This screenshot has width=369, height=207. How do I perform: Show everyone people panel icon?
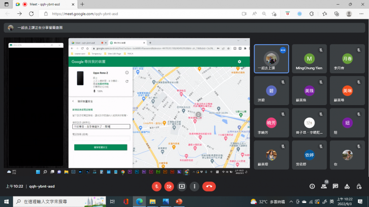coord(324,187)
